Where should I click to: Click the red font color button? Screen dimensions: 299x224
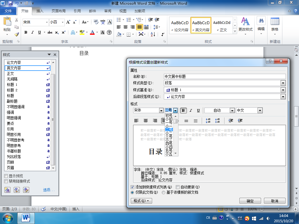92,32
